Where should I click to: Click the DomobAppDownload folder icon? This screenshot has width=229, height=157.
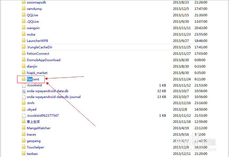pyautogui.click(x=24, y=60)
